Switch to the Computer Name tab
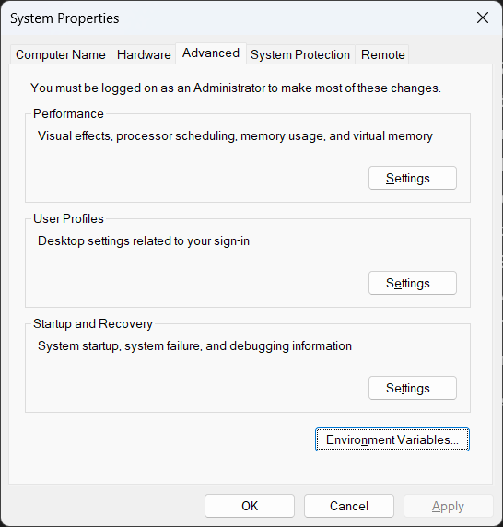 pos(61,54)
